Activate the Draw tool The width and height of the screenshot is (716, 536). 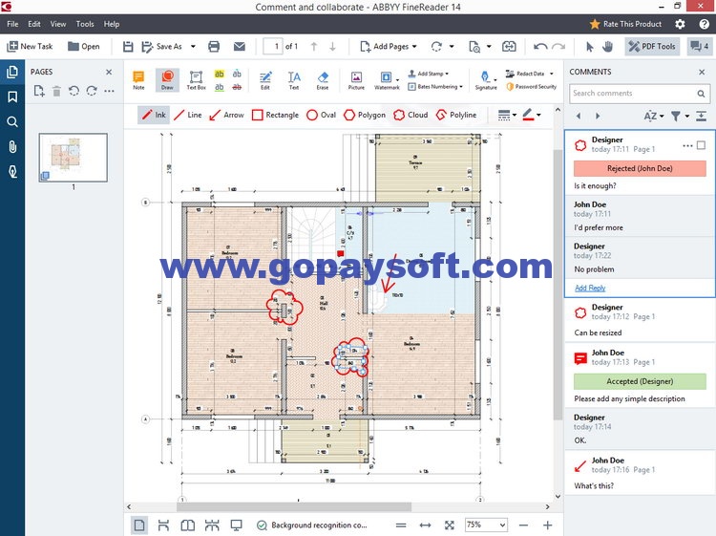(x=167, y=80)
